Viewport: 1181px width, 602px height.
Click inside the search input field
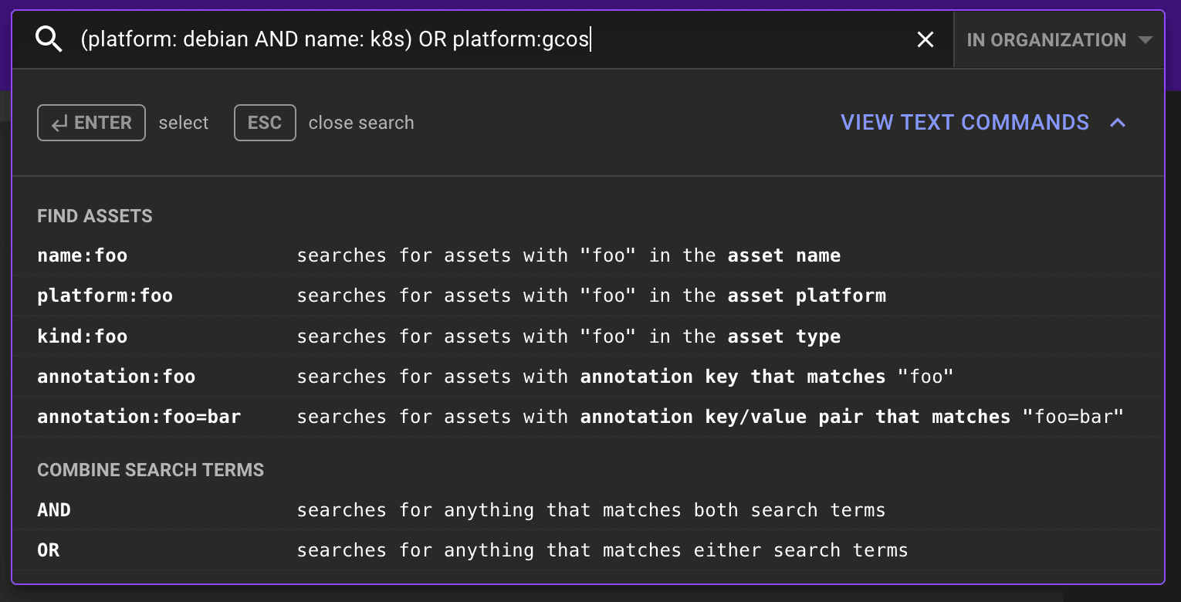click(x=463, y=39)
